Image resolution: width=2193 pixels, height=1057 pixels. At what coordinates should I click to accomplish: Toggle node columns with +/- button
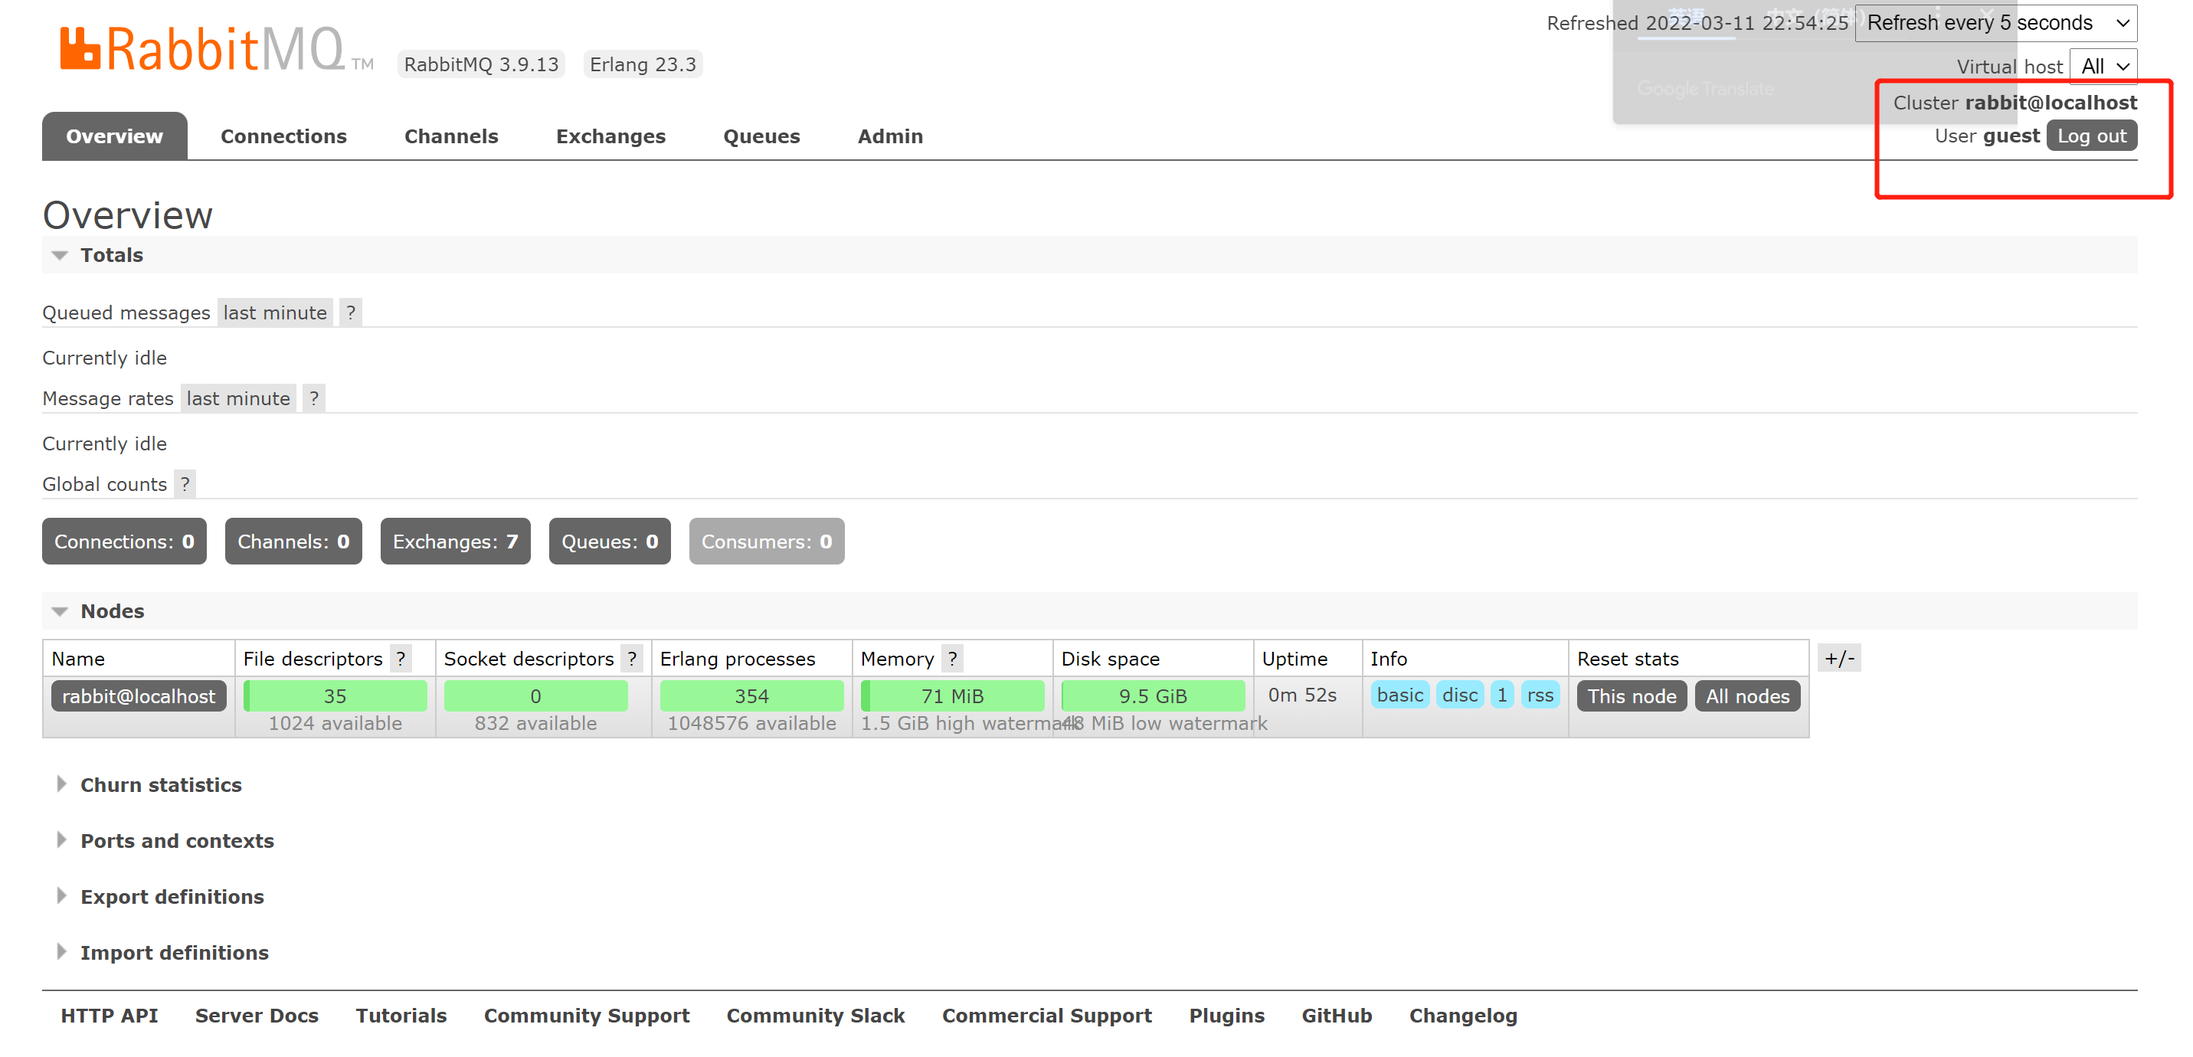[x=1839, y=658]
